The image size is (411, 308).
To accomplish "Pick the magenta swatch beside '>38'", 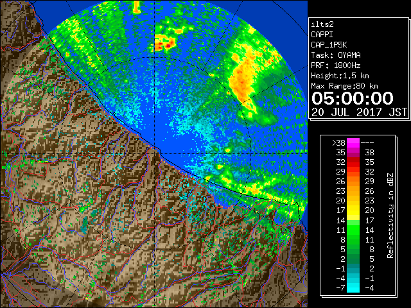I will 353,143.
